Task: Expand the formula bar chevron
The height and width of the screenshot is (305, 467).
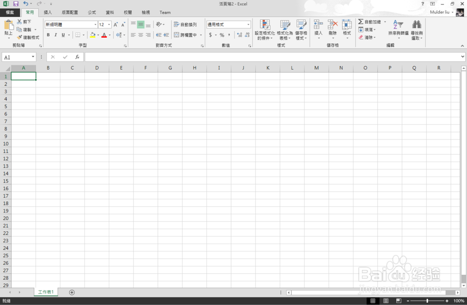Action: 462,56
